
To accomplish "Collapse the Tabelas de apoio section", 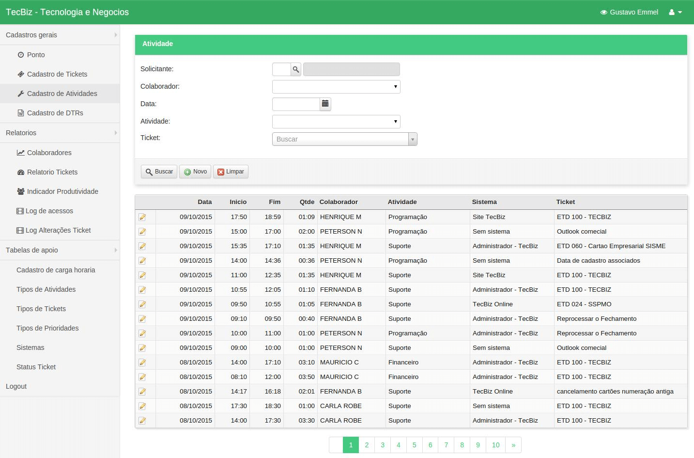I will point(60,250).
